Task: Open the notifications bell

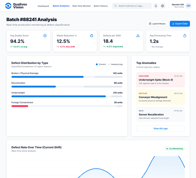Action: pyautogui.click(x=156, y=6)
